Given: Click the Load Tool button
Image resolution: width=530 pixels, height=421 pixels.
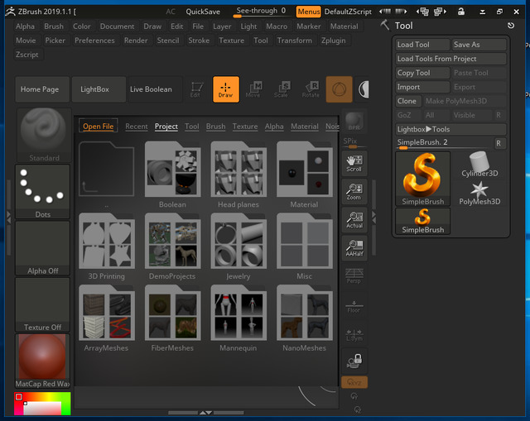Looking at the screenshot, I should (422, 45).
